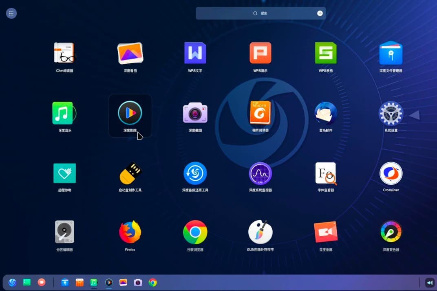
Task: Click the red show-desktop dock icon
Action: coord(42,282)
